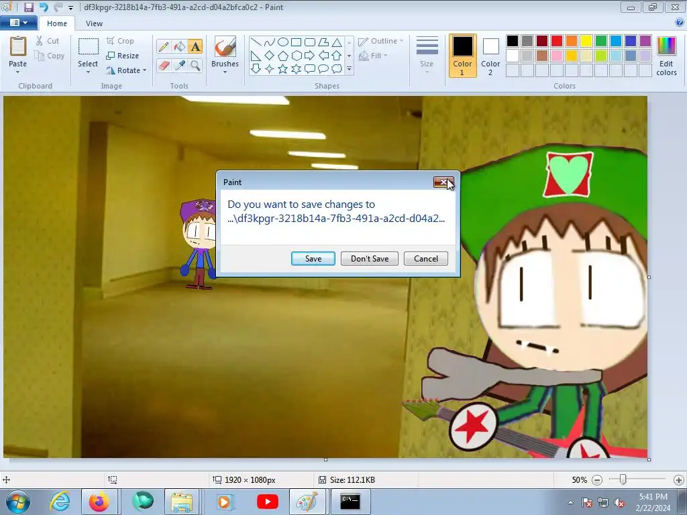This screenshot has height=515, width=687.
Task: Select the Fill with color bucket tool
Action: tap(179, 46)
